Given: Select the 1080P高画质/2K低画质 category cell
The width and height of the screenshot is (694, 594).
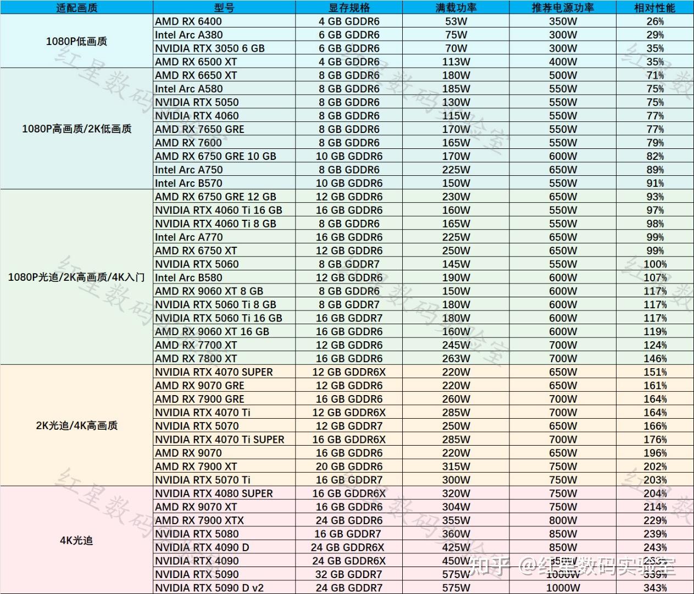Looking at the screenshot, I should click(x=76, y=129).
